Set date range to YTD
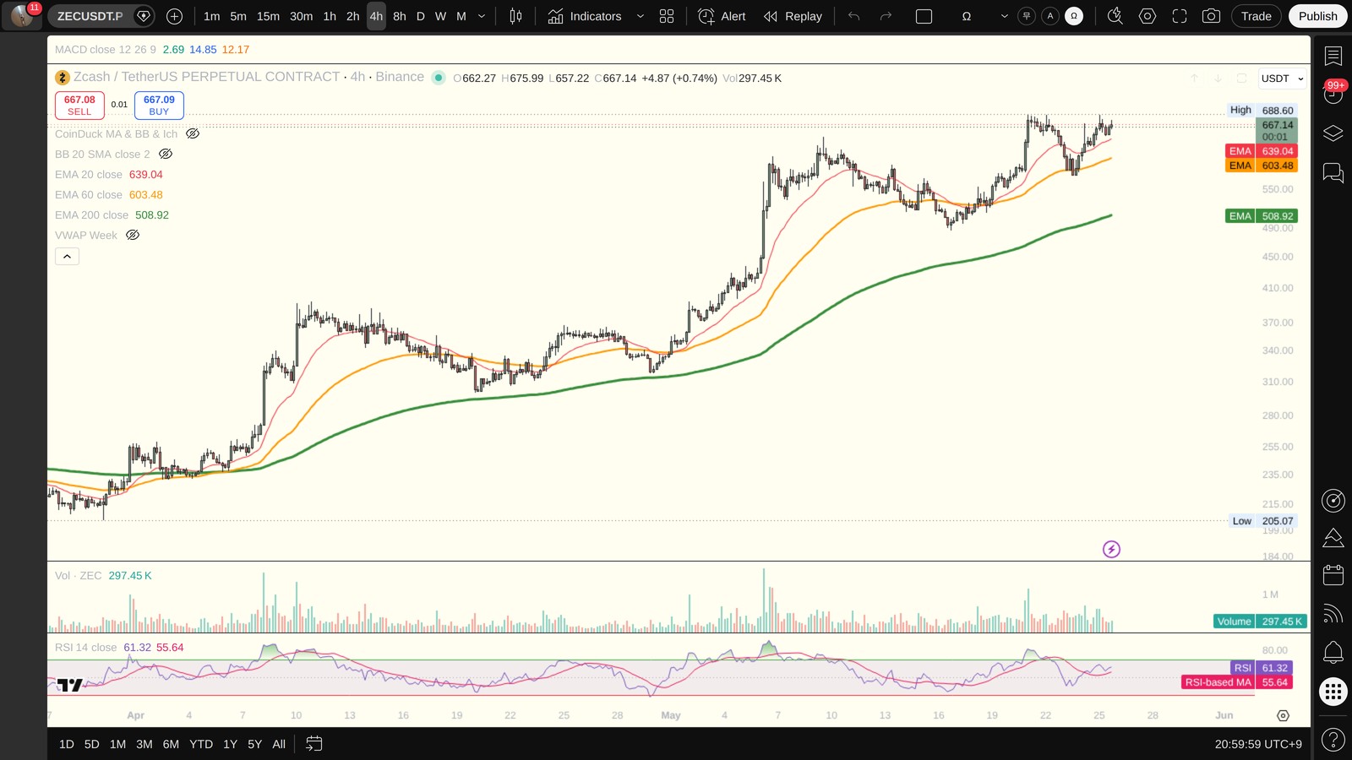Viewport: 1352px width, 760px height. pos(201,744)
